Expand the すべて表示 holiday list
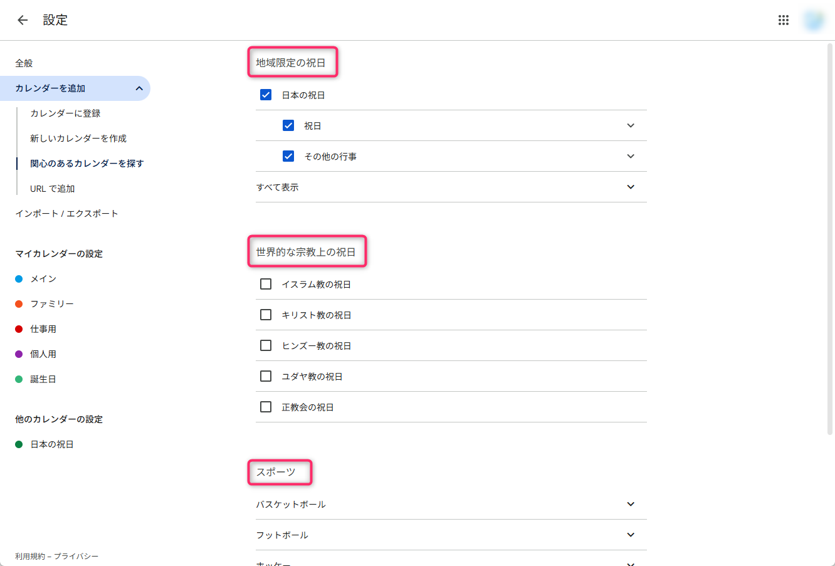The image size is (835, 566). 631,187
